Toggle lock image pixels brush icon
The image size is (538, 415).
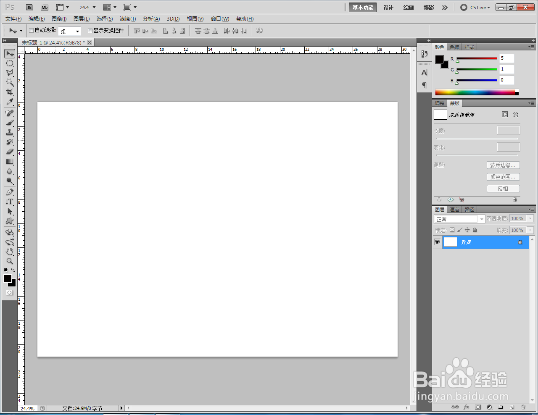459,230
